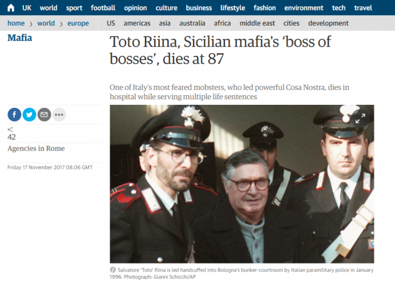This screenshot has height=288, width=395.
Task: Select the tech menu item
Action: tap(339, 8)
